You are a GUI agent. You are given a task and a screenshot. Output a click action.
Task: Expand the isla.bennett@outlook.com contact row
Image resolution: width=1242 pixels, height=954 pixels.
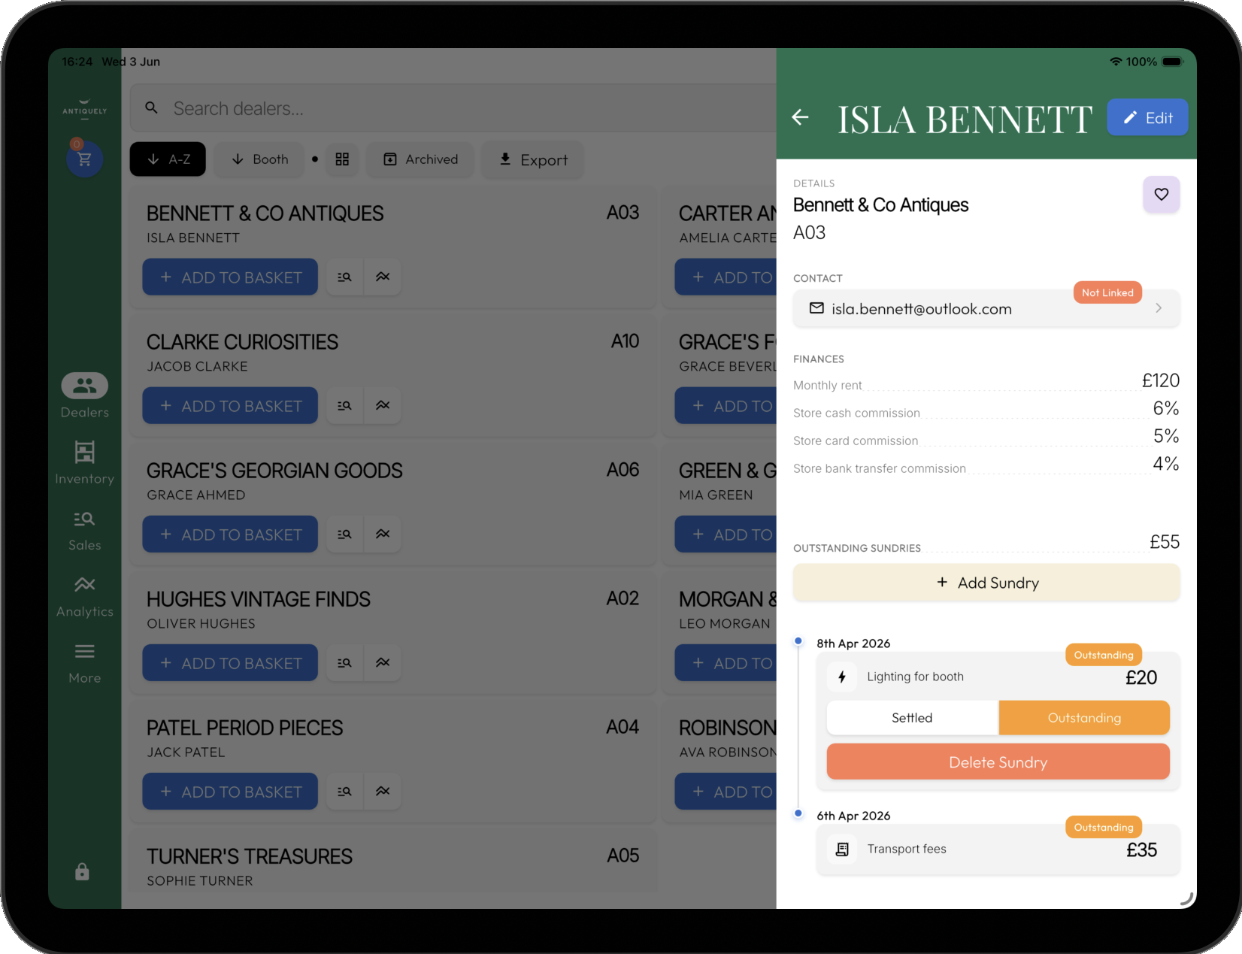coord(986,308)
